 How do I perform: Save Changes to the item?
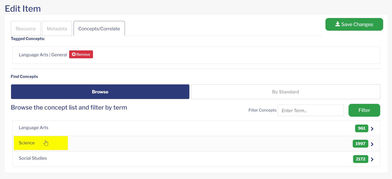pos(354,24)
